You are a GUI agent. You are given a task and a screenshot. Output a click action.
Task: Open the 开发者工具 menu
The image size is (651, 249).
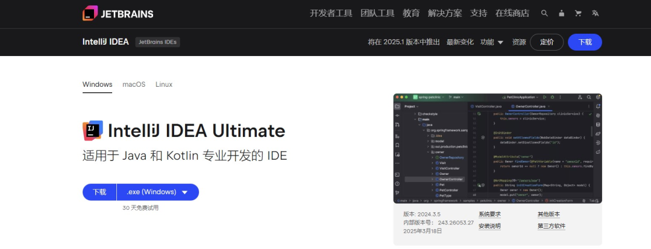click(331, 13)
